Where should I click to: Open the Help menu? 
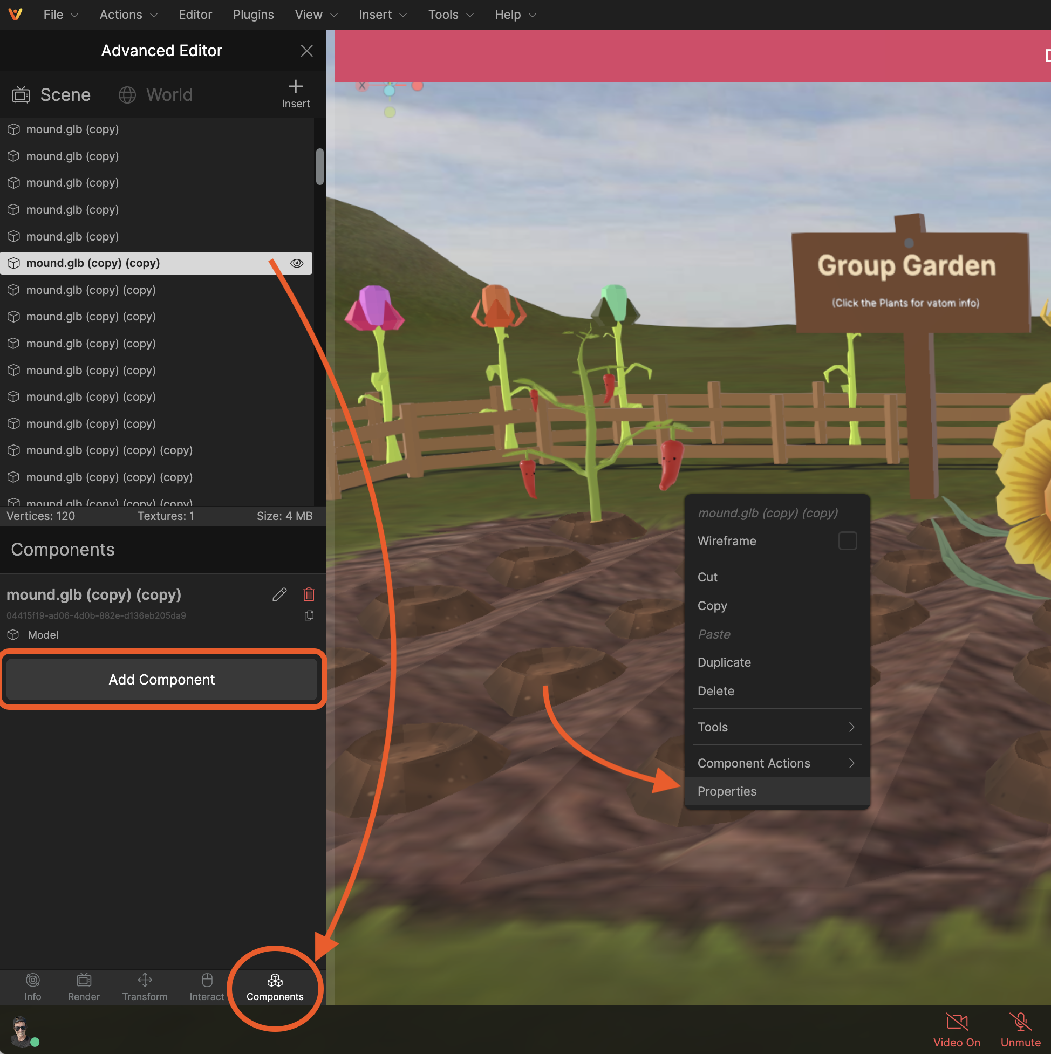point(515,15)
